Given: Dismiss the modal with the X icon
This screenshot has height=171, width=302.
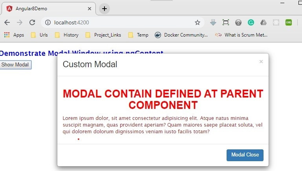Looking at the screenshot, I should pos(261,61).
